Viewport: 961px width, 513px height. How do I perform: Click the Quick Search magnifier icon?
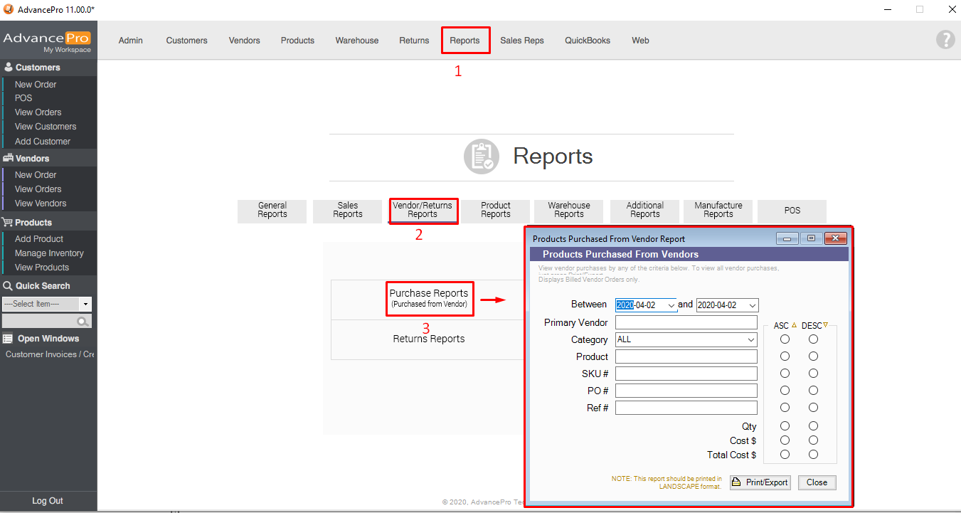pos(83,322)
